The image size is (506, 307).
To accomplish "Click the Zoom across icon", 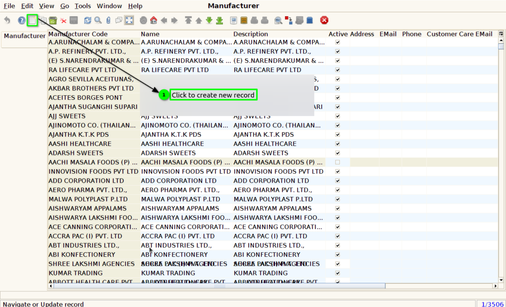I will tap(279, 20).
